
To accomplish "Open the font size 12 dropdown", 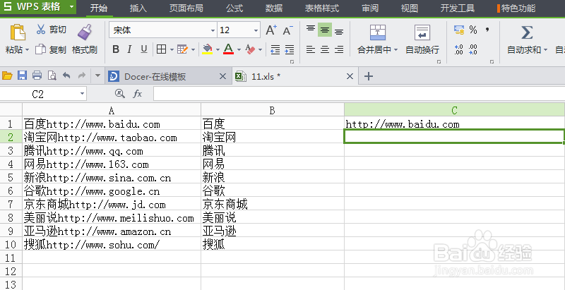I will [256, 30].
